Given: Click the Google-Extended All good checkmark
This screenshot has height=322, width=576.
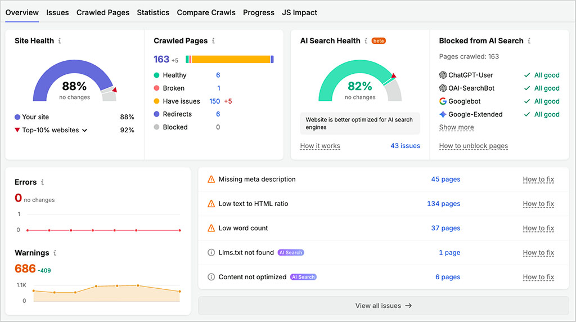Looking at the screenshot, I should (527, 114).
